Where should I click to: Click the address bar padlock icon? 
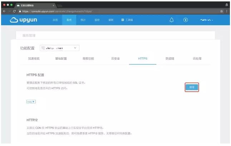[20, 11]
